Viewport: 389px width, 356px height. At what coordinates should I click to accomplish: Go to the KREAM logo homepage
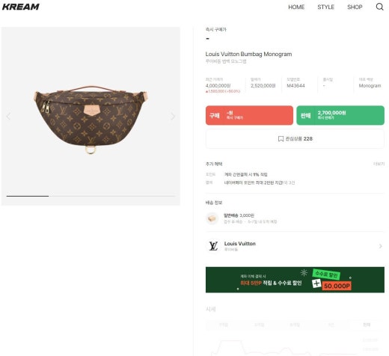21,7
